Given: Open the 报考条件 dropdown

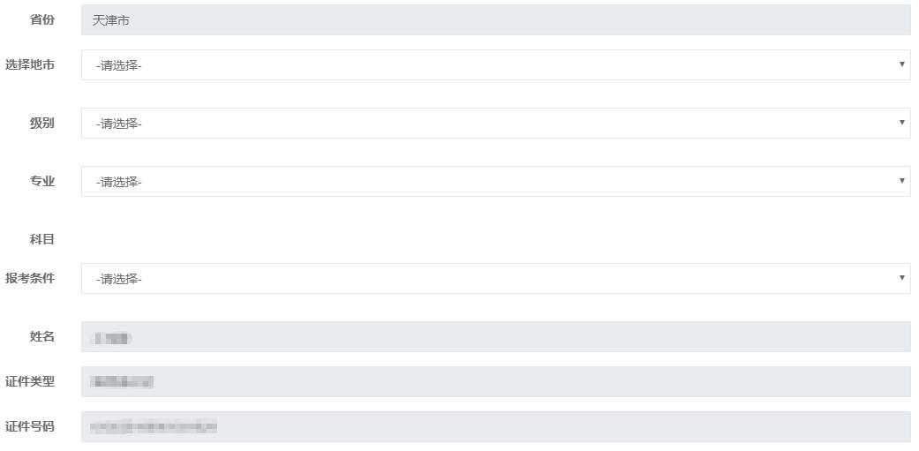Looking at the screenshot, I should pos(494,279).
